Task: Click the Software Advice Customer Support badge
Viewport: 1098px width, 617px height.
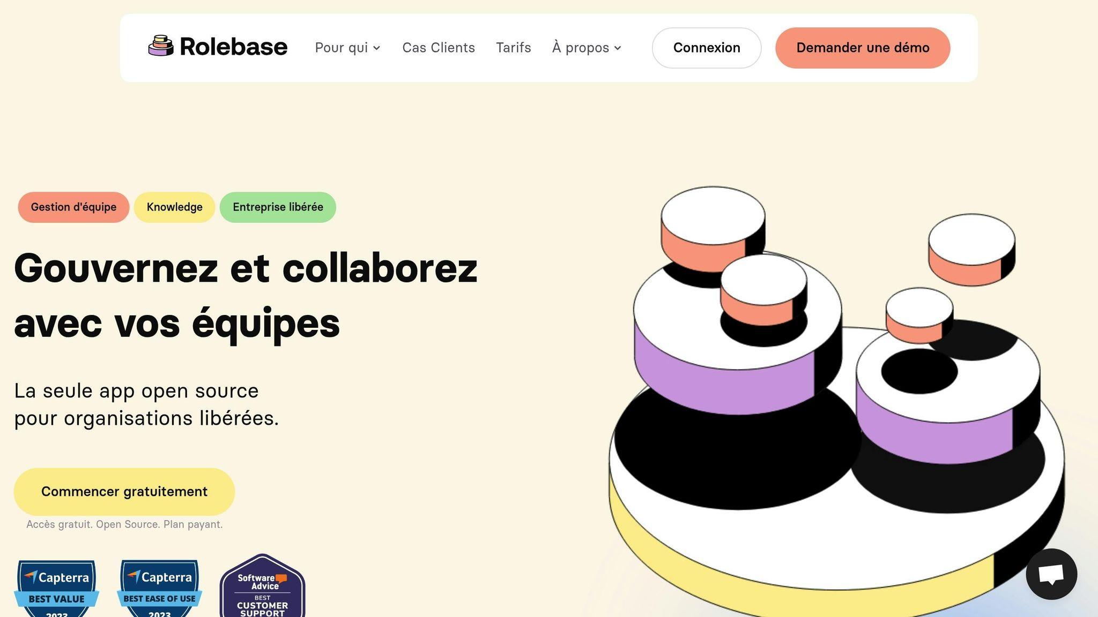Action: [263, 586]
